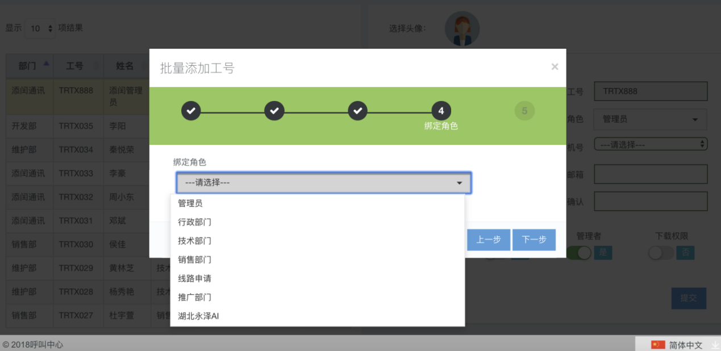Screen dimensions: 721x351
Task: Click the step 5 circle in wizard
Action: click(x=524, y=111)
